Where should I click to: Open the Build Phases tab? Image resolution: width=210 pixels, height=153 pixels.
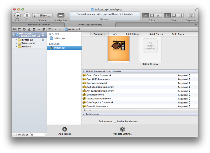[x=156, y=34]
